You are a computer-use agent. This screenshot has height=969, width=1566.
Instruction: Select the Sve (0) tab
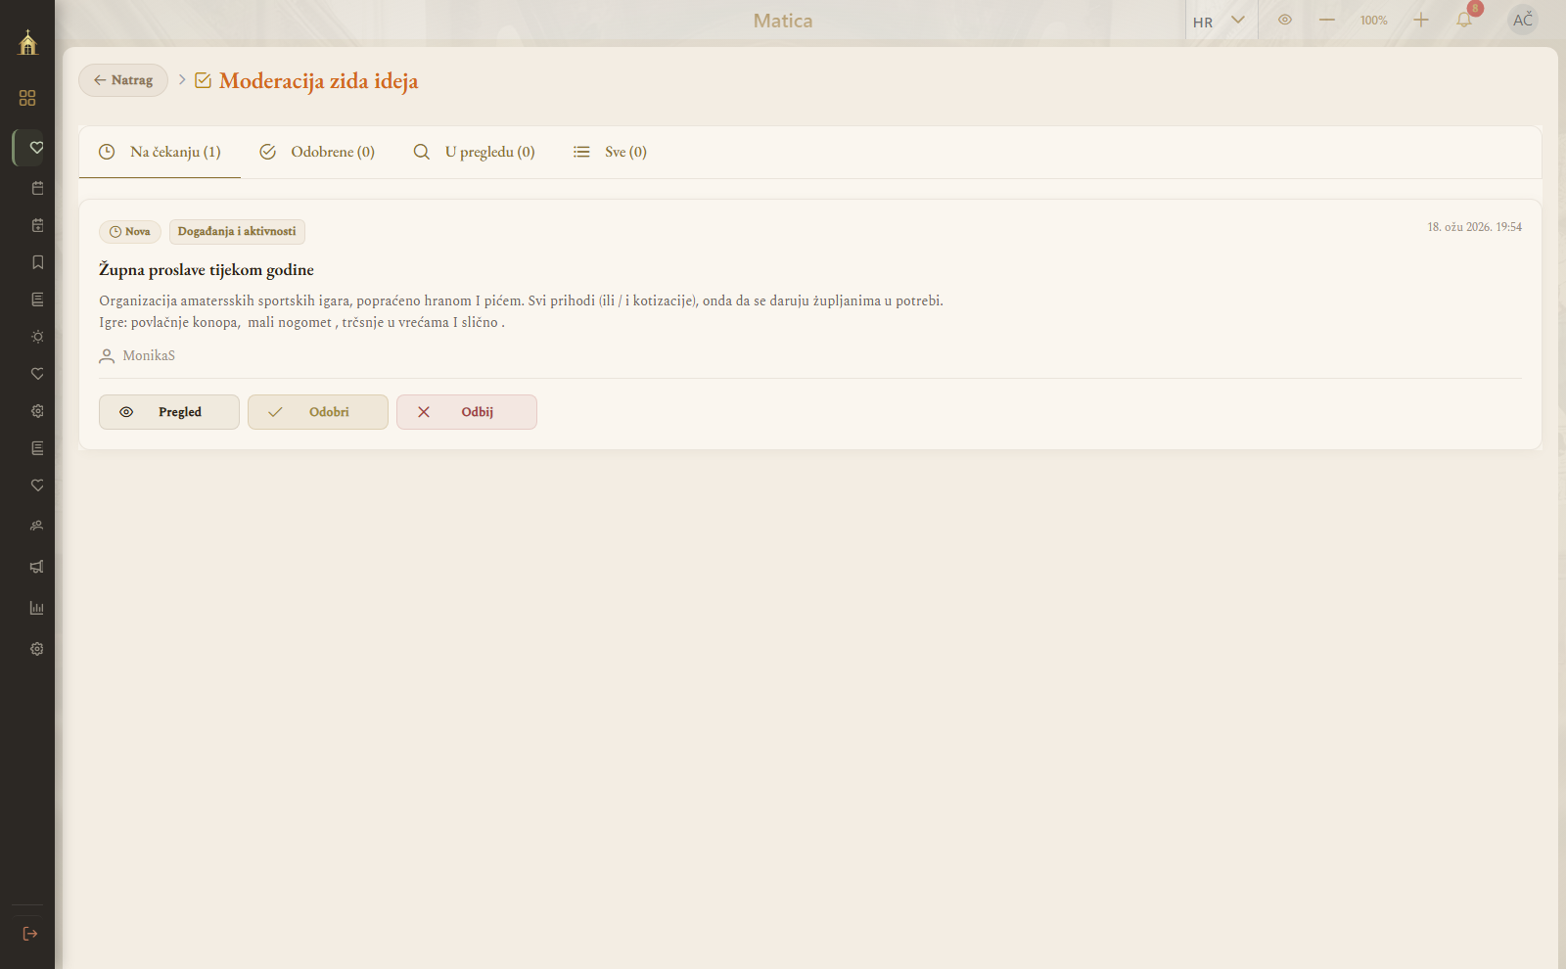[610, 152]
